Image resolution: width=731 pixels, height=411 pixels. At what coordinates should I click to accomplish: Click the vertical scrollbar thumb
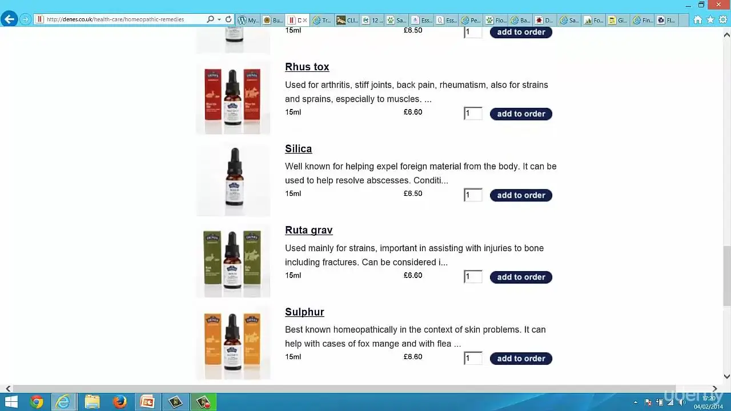pos(726,276)
